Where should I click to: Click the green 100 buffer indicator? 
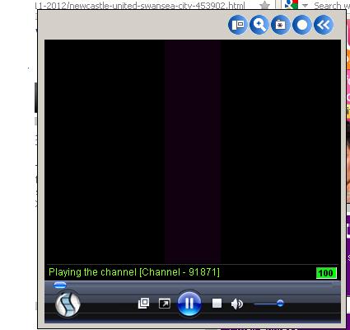[x=326, y=273]
